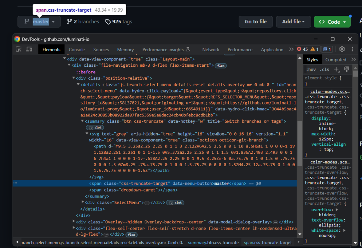Open DevTools settings gear
The image size is (362, 248).
[x=342, y=49]
